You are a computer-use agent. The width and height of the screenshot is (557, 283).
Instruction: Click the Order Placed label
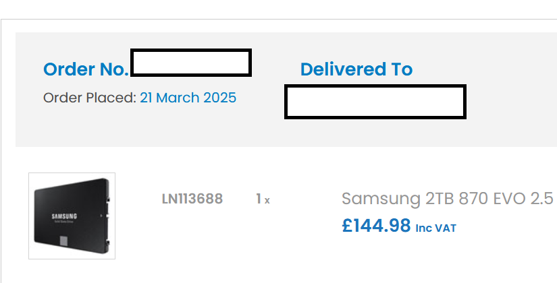(89, 98)
